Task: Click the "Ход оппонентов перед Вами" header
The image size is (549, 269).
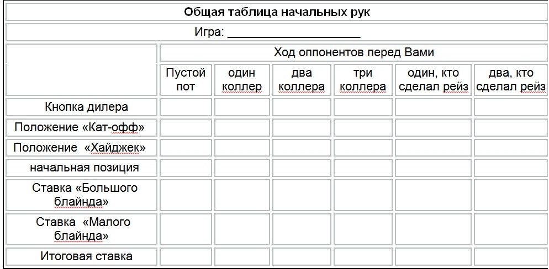Action: pyautogui.click(x=353, y=53)
